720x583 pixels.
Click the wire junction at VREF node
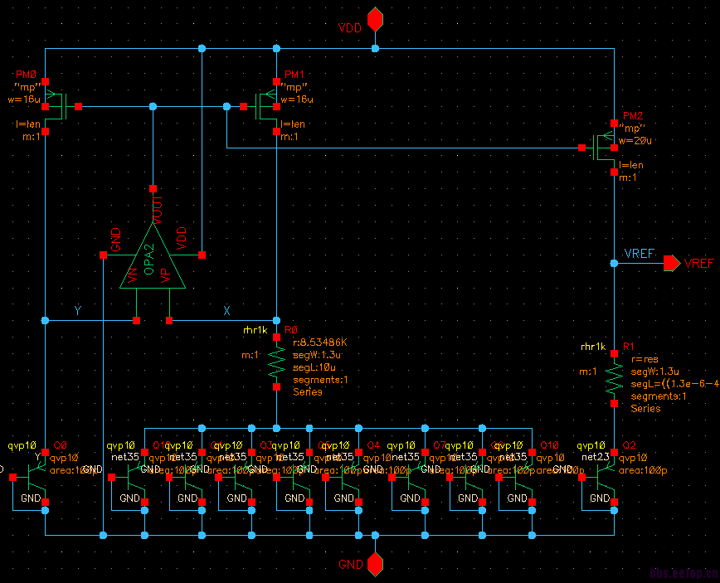point(614,263)
